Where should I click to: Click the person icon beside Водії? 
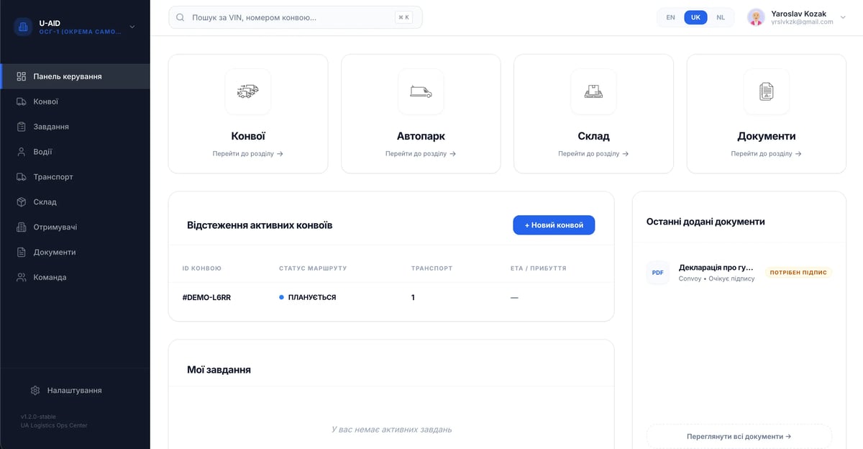click(22, 152)
